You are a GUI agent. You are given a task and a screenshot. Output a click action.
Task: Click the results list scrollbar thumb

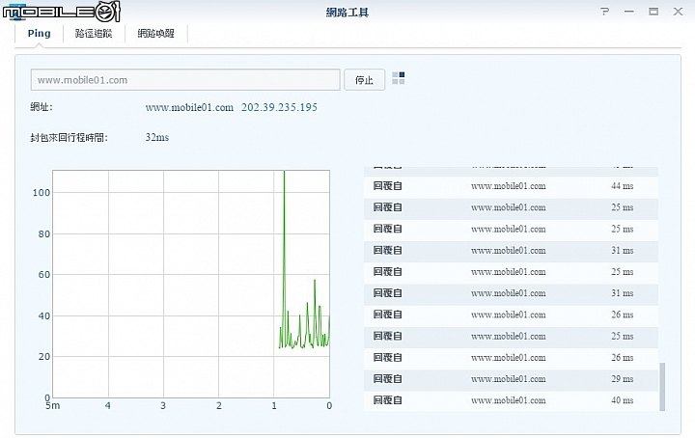click(662, 387)
